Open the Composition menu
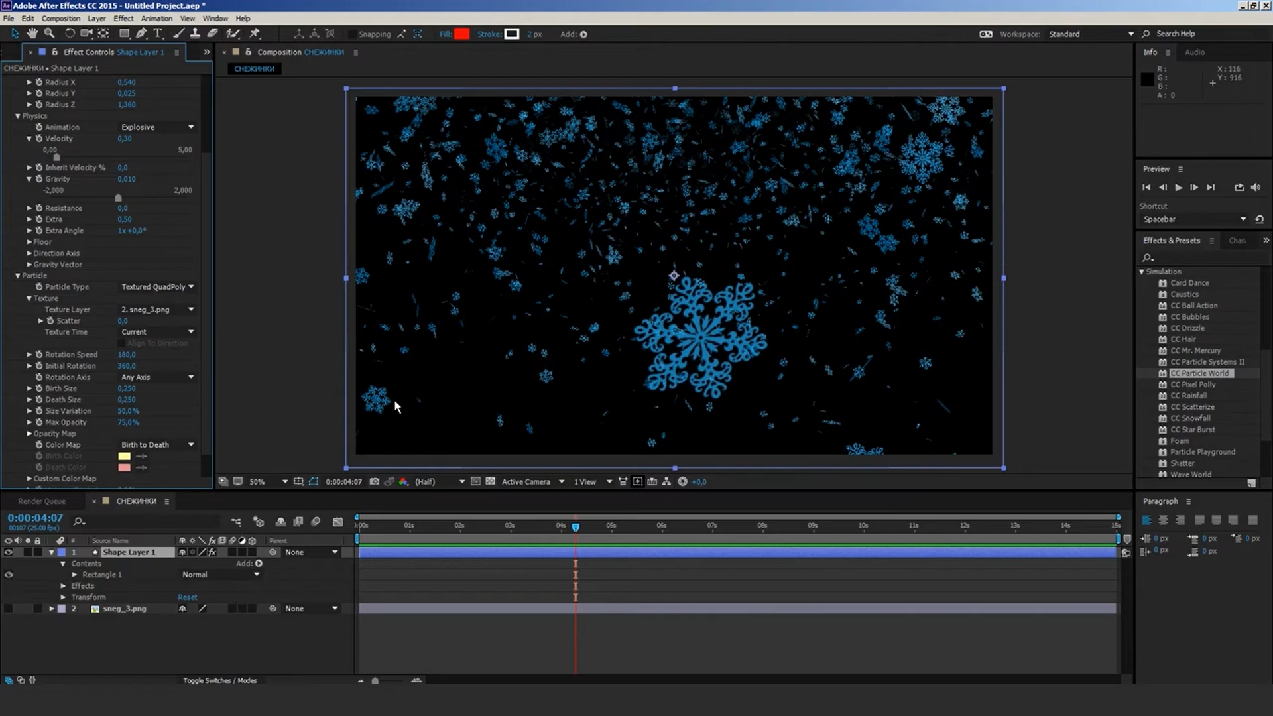Viewport: 1273px width, 716px height. click(60, 19)
